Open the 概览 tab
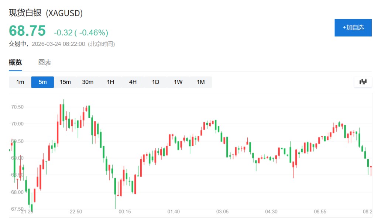 [15, 62]
